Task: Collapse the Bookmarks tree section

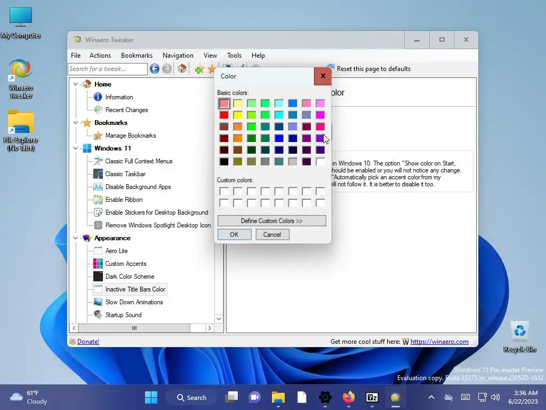Action: point(75,123)
